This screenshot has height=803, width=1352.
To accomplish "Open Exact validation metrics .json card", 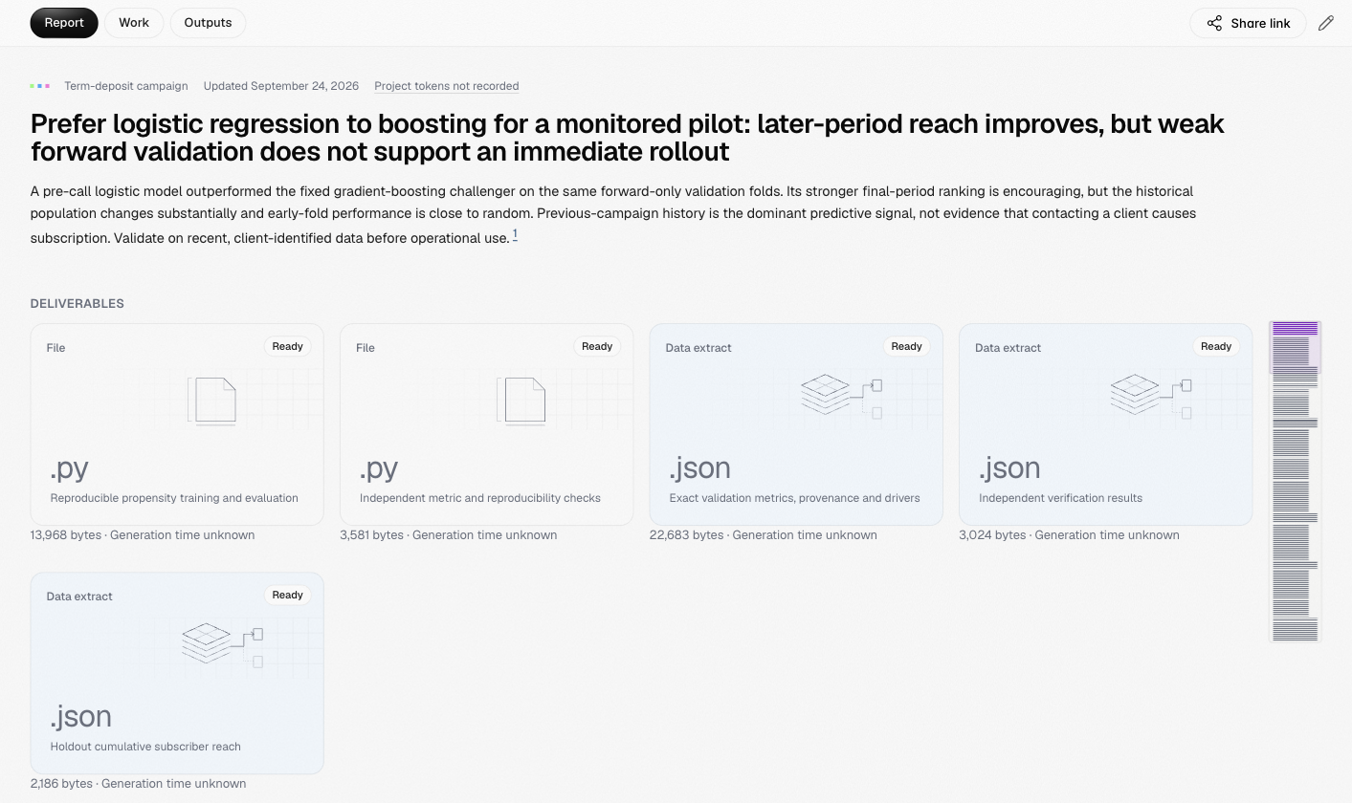I will 796,424.
